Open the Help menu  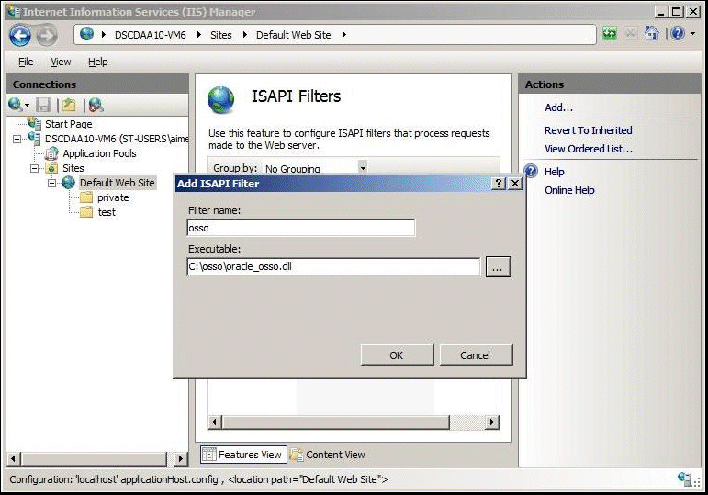click(x=98, y=62)
